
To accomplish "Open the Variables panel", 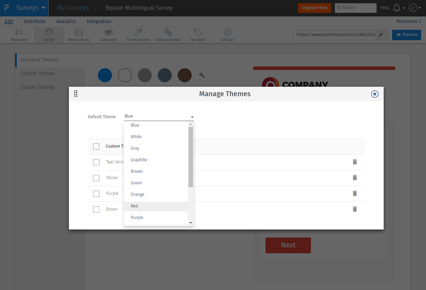I will point(197,35).
